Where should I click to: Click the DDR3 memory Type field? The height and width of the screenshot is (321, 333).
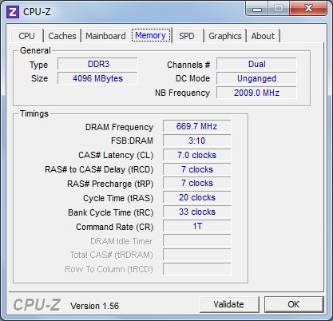(x=97, y=64)
